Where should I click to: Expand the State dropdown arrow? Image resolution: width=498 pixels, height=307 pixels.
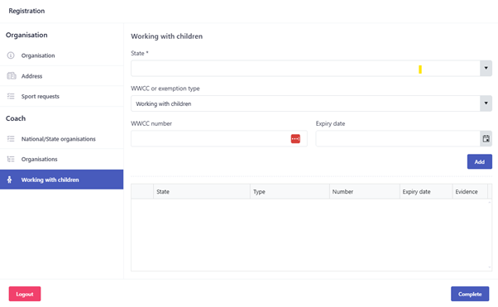[x=486, y=68]
